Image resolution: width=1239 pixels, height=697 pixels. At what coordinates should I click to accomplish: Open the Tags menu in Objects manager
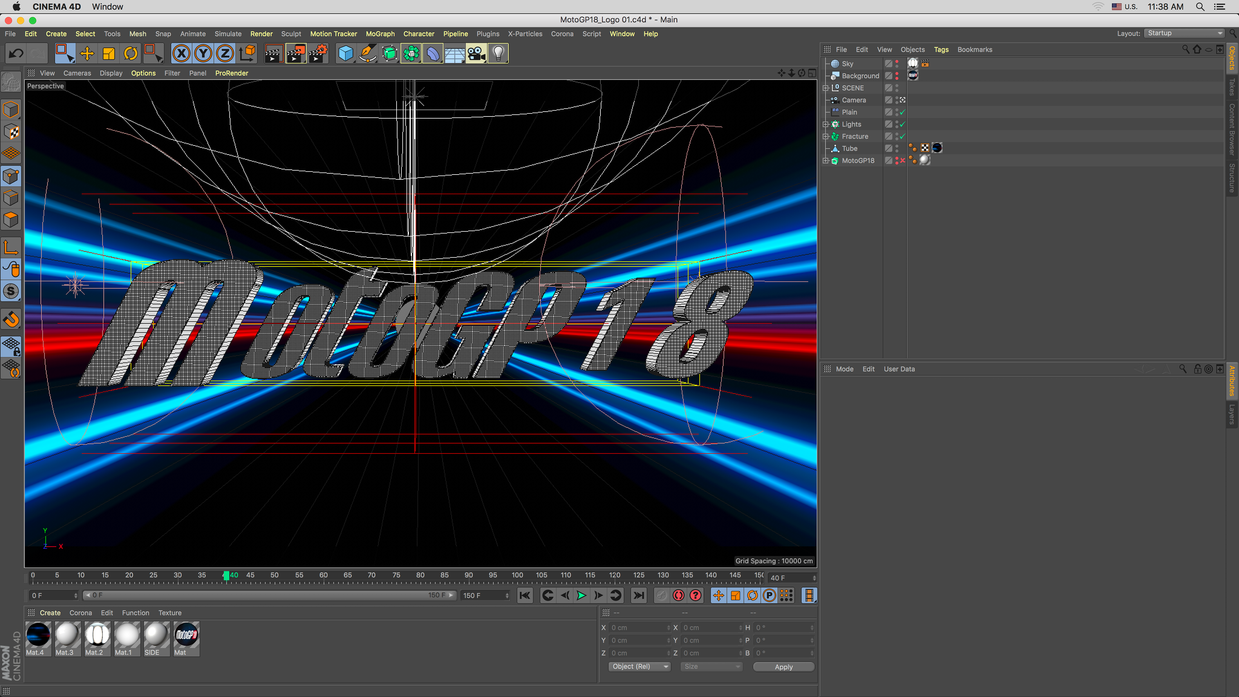click(941, 50)
